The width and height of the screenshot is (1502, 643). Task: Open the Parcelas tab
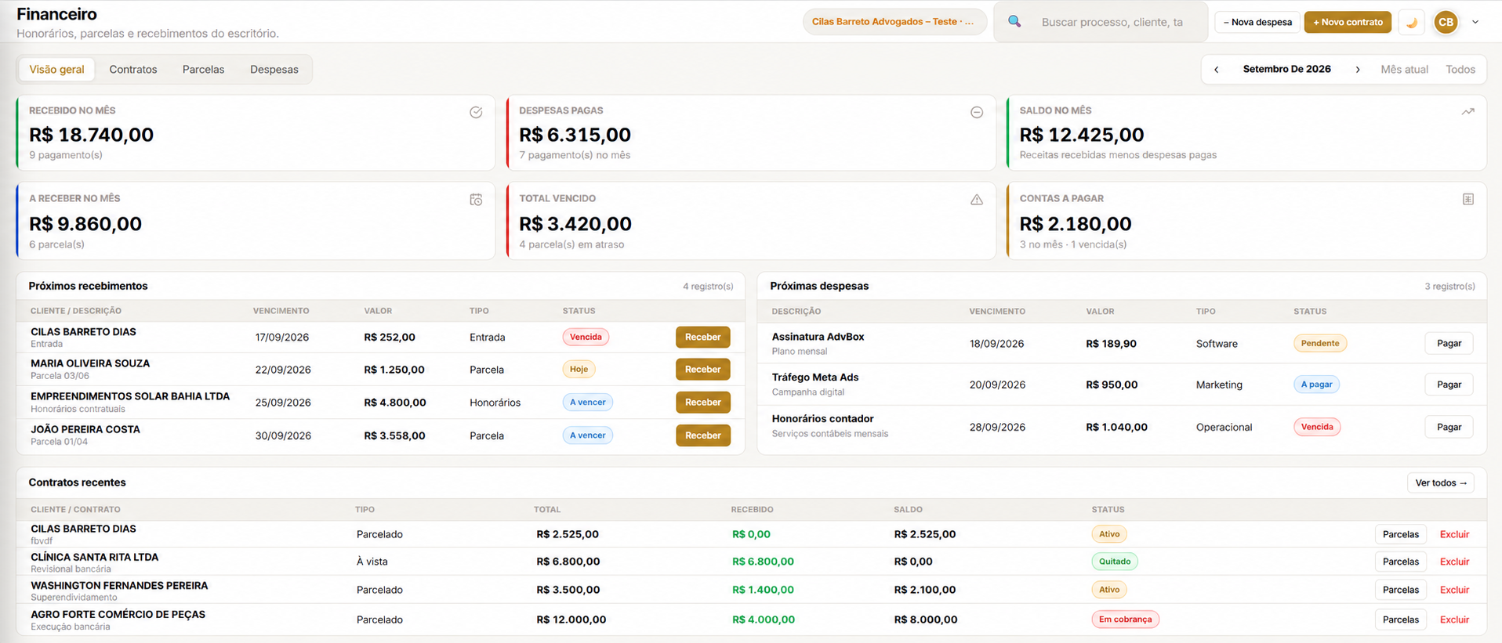pyautogui.click(x=203, y=70)
